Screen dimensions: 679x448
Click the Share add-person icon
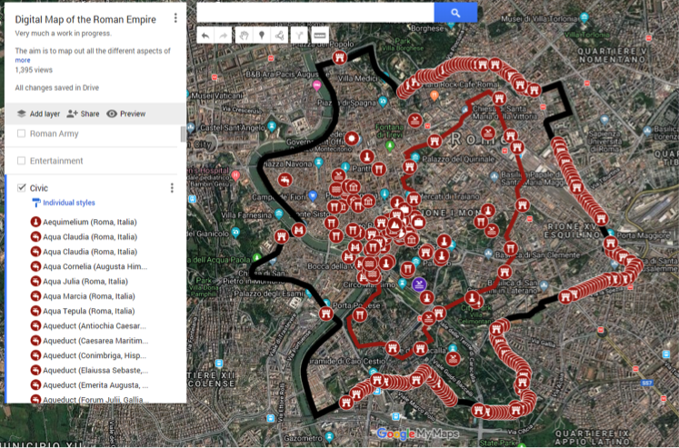[x=72, y=114]
